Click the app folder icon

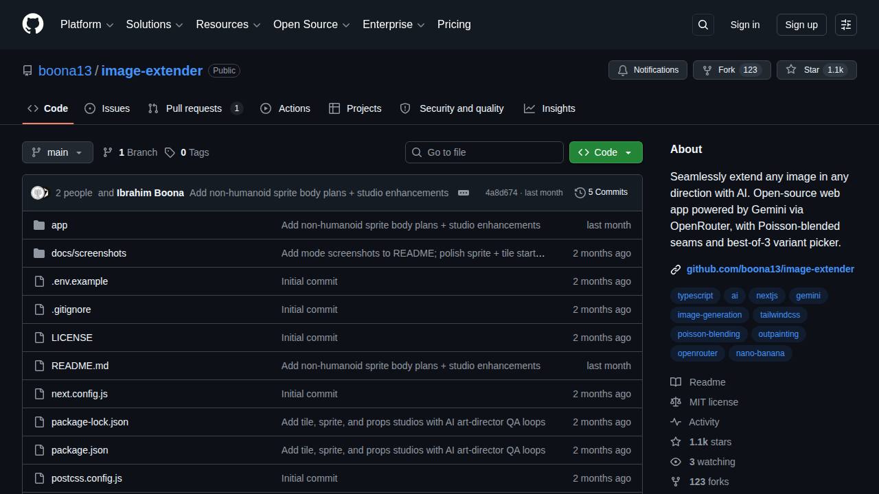pos(39,225)
